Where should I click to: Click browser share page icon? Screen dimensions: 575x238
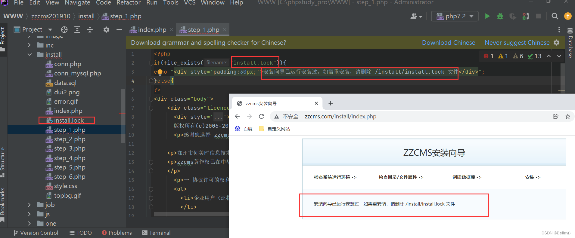point(555,116)
